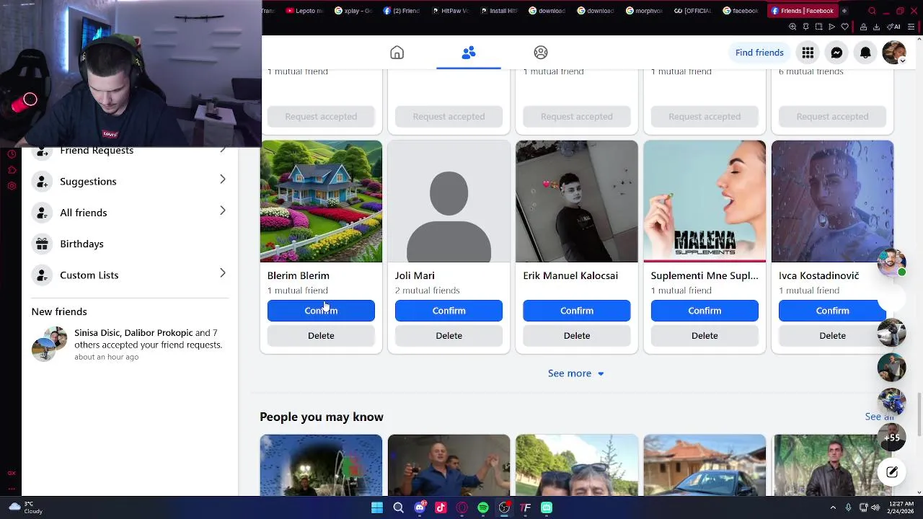Open Messenger icon in top bar

coord(836,53)
